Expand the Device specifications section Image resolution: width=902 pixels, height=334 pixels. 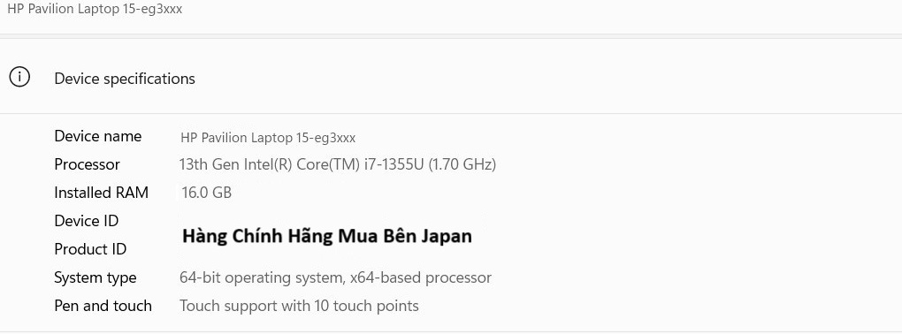(451, 77)
